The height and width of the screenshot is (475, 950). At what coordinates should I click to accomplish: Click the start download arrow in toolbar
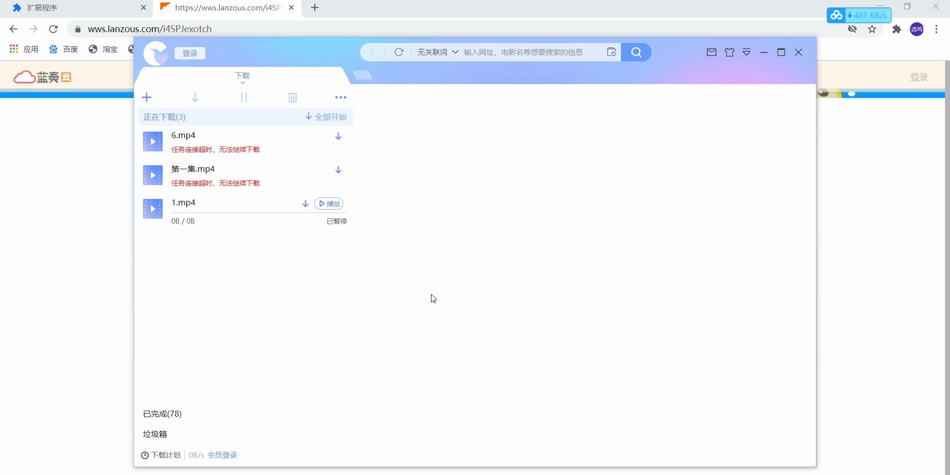tap(195, 97)
